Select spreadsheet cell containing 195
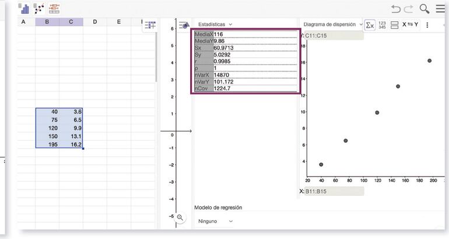This screenshot has width=449, height=239. point(48,145)
